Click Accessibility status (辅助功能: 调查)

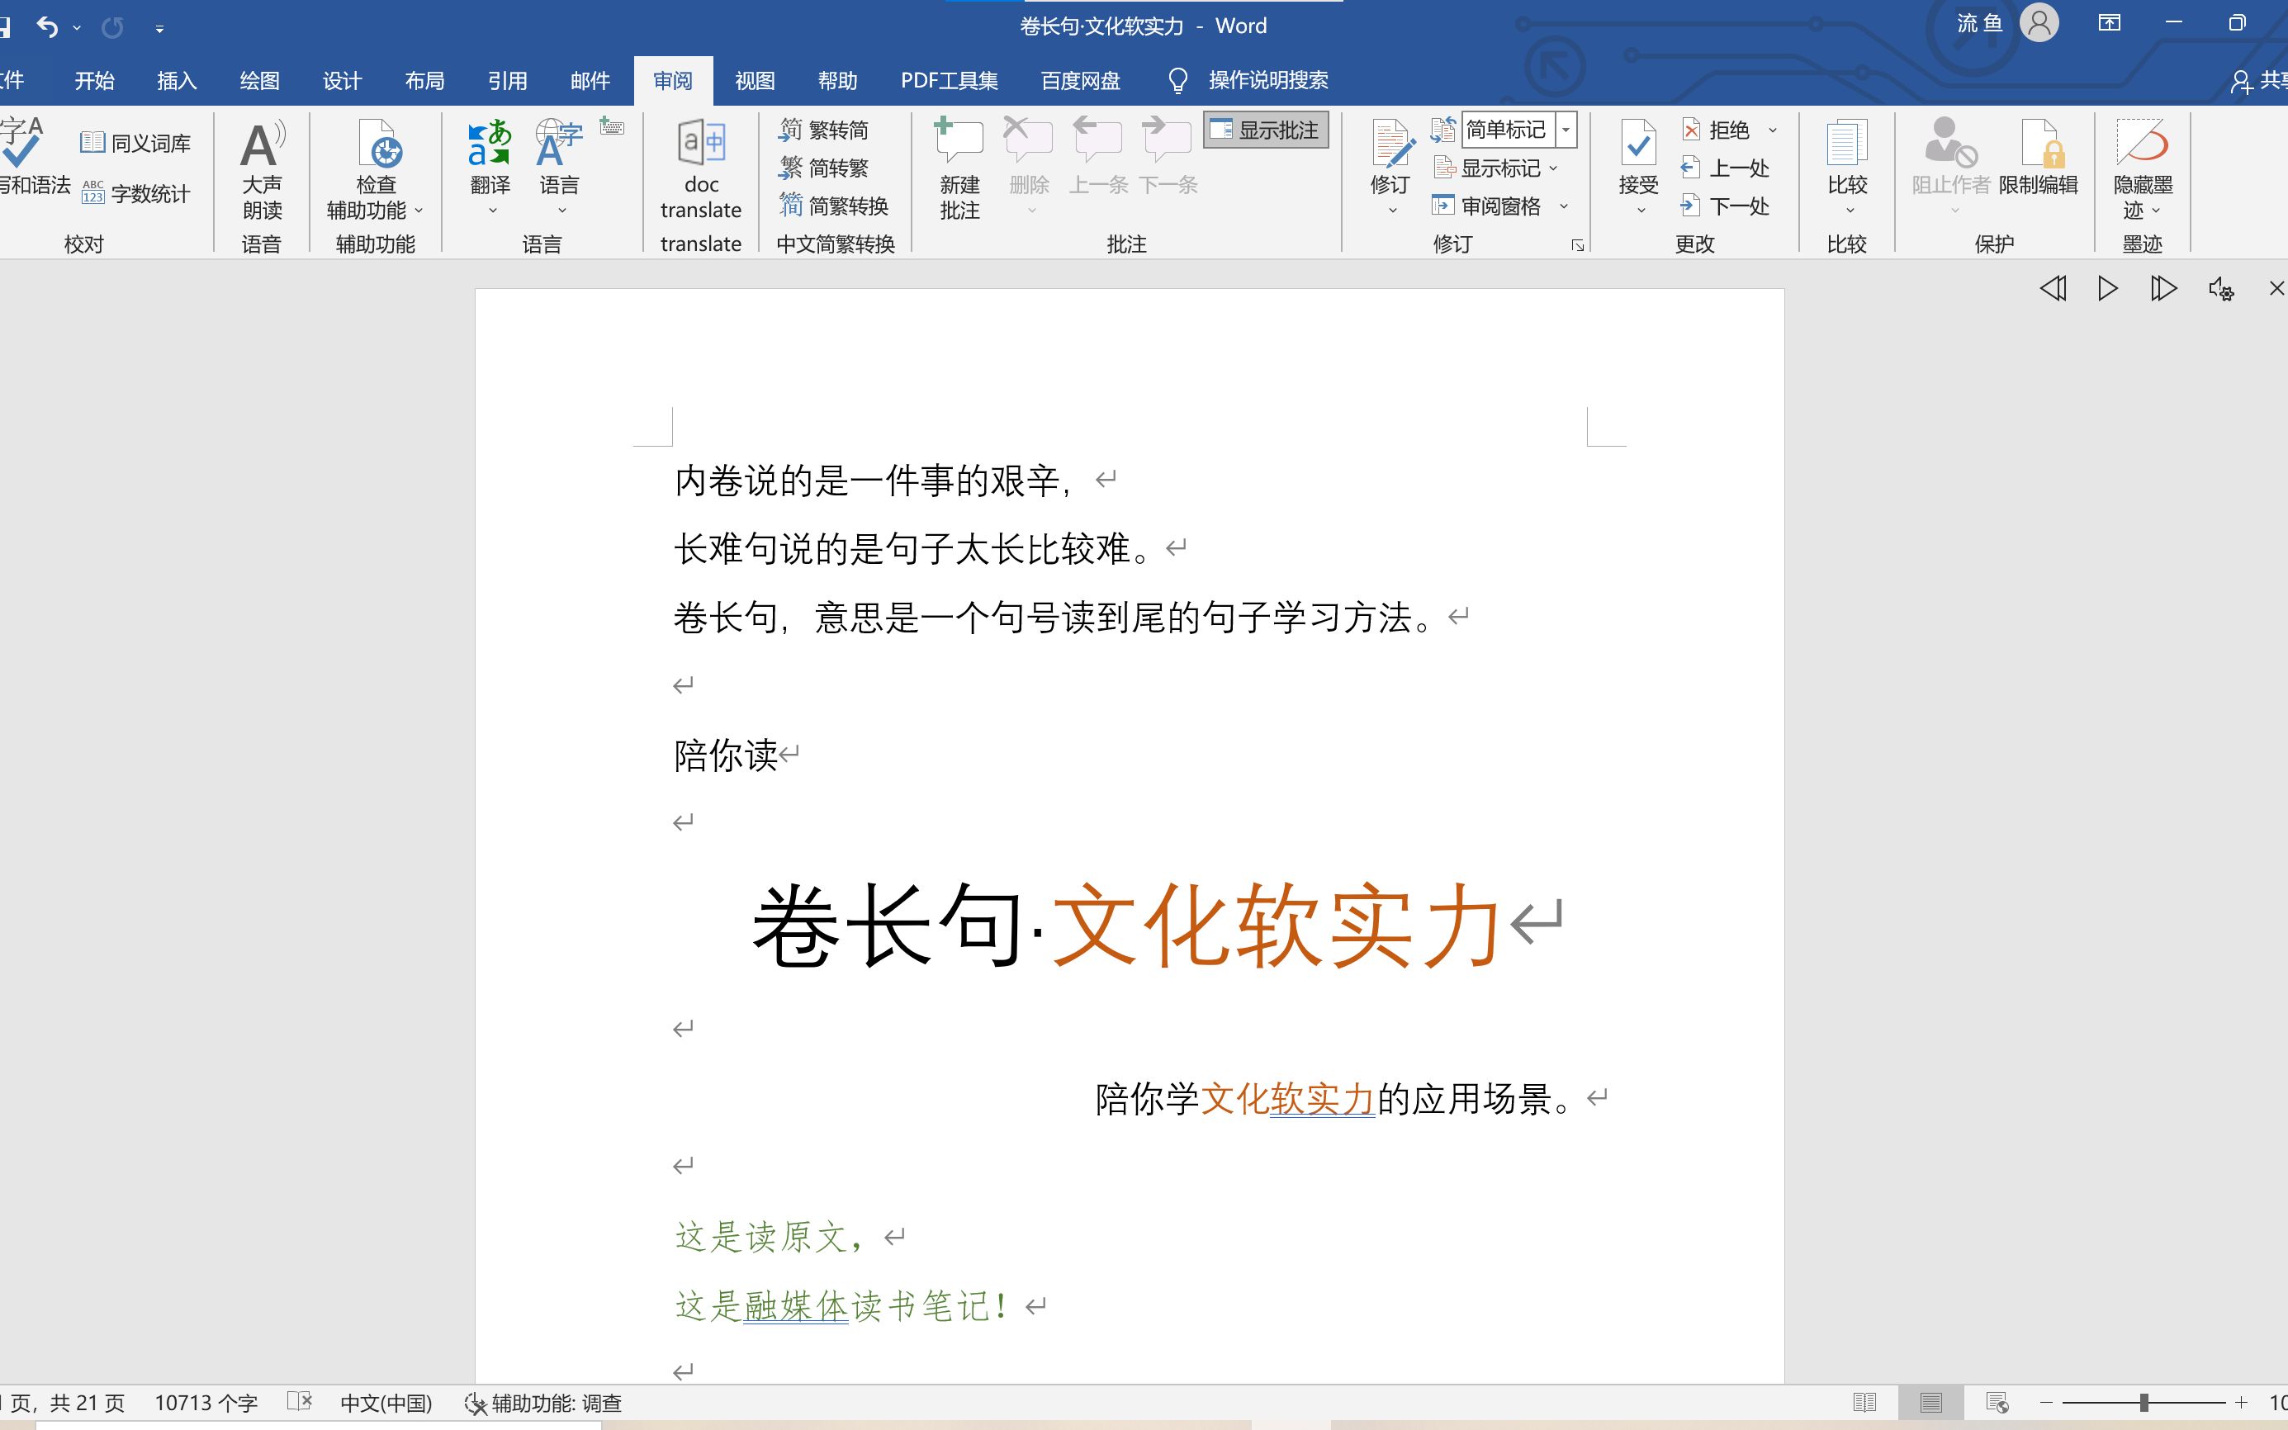[x=543, y=1403]
